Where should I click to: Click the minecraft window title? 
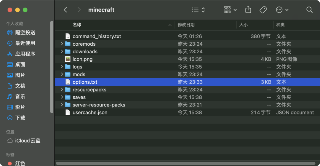pyautogui.click(x=101, y=10)
